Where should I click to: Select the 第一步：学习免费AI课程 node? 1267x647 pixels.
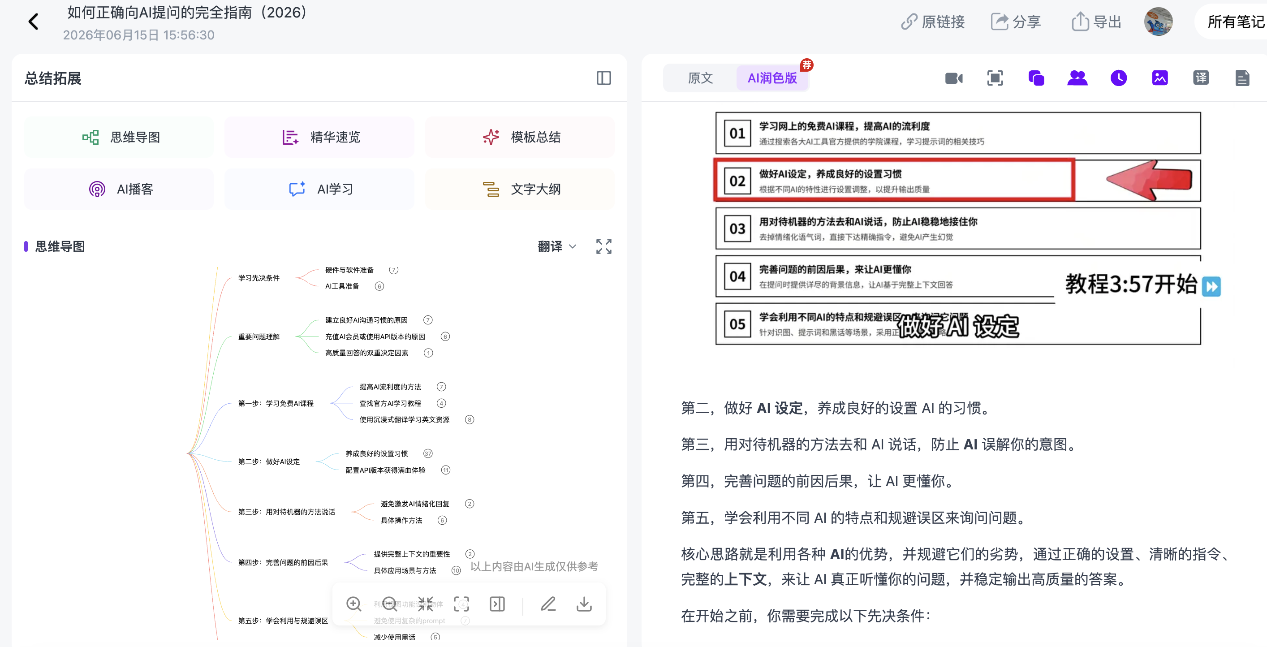pos(276,403)
